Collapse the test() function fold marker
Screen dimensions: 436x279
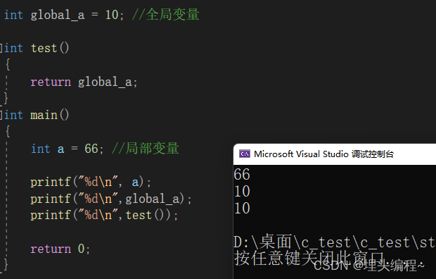click(x=1, y=48)
